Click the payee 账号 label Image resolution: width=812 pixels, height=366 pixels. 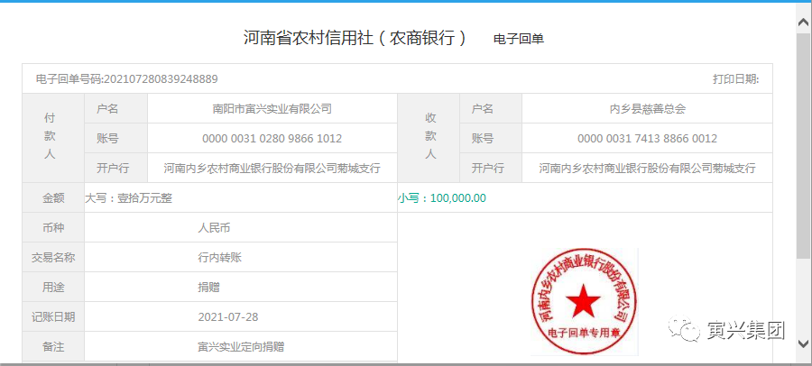[482, 139]
